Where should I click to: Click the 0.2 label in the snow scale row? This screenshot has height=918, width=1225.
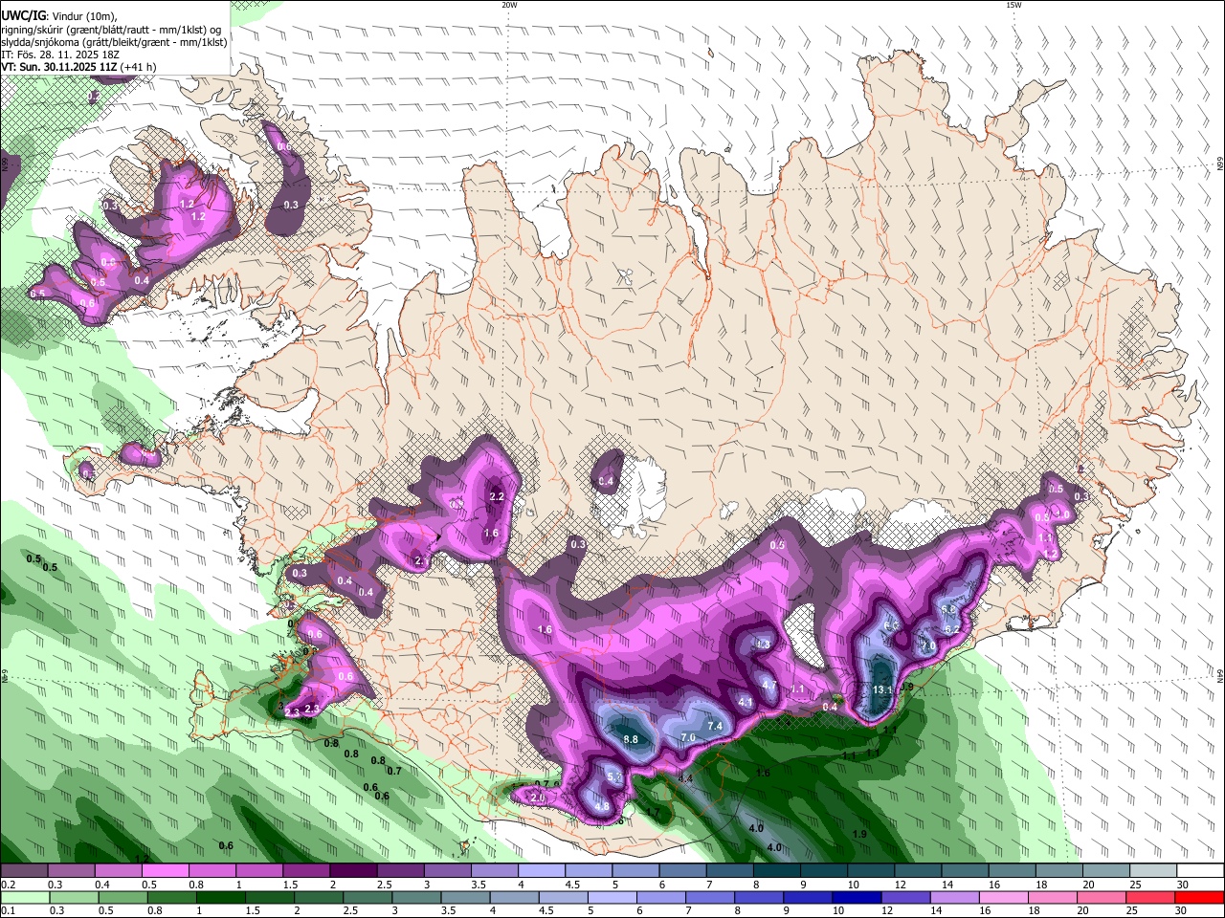point(8,885)
